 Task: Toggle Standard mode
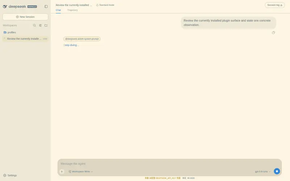(x=105, y=5)
